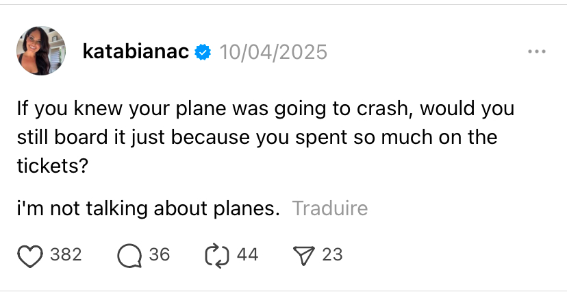Click the 44 reposts count
Viewport: 567px width, 292px height.
247,255
